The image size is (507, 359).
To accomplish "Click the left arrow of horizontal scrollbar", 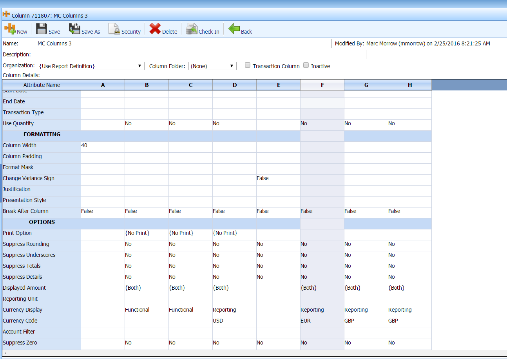I will tap(5, 353).
